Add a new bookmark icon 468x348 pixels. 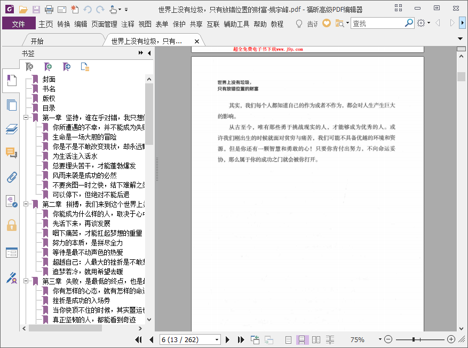(47, 67)
